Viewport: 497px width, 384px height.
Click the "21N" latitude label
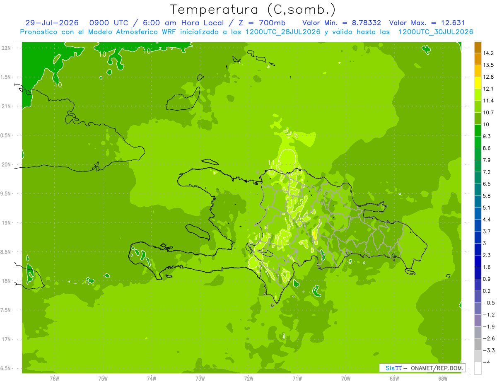(6, 106)
